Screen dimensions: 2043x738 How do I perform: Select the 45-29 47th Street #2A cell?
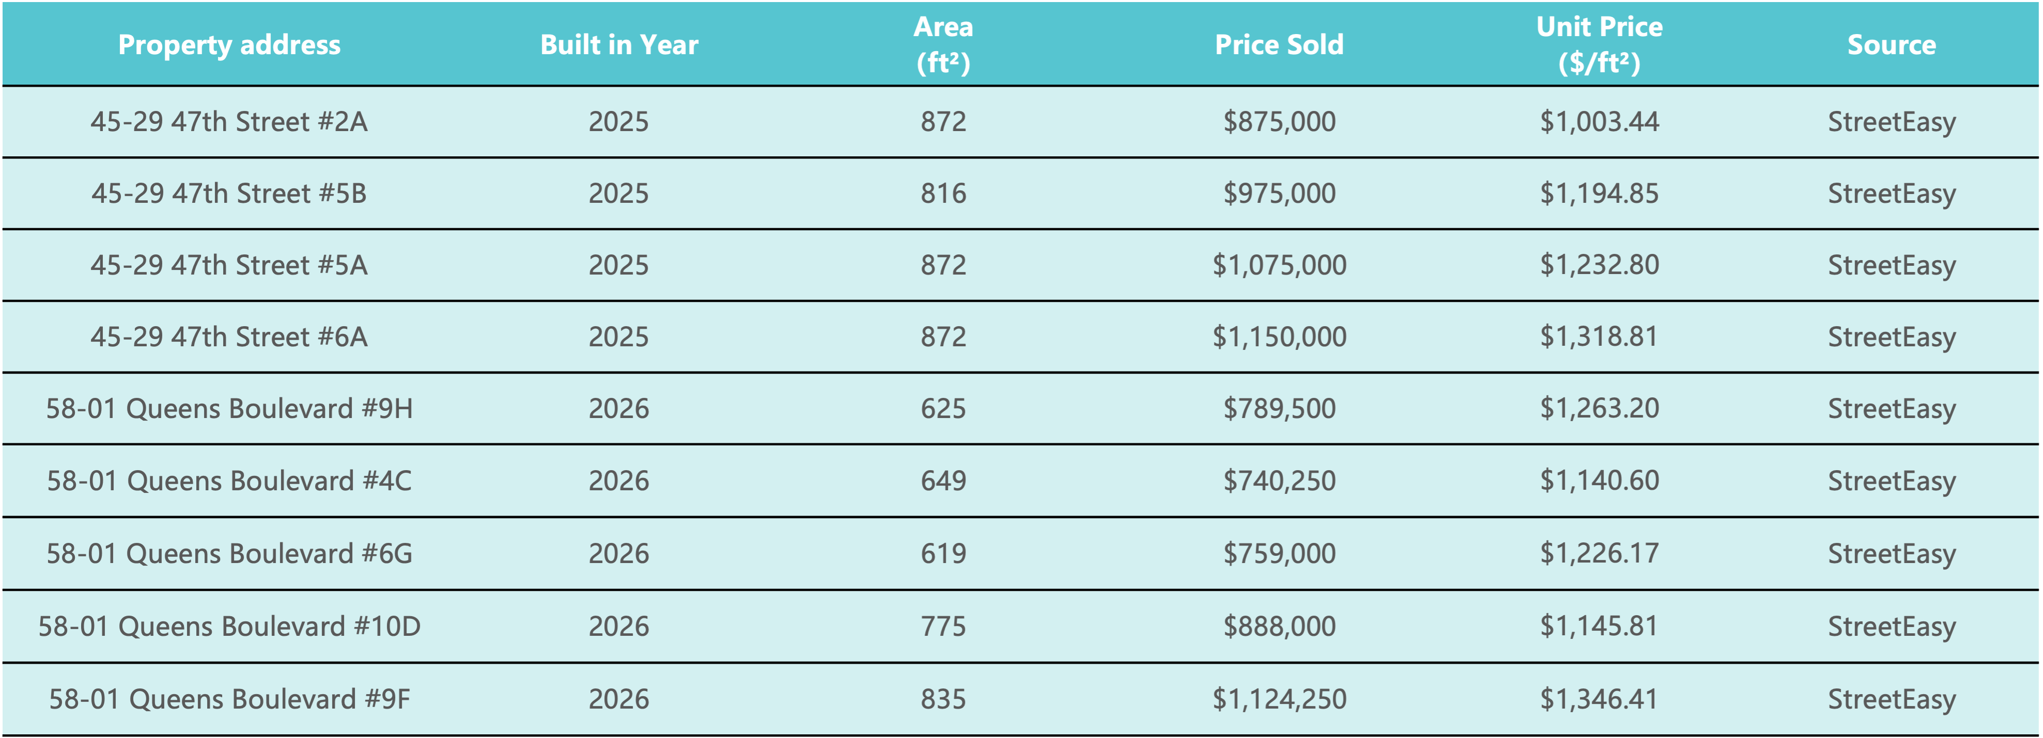pos(229,121)
